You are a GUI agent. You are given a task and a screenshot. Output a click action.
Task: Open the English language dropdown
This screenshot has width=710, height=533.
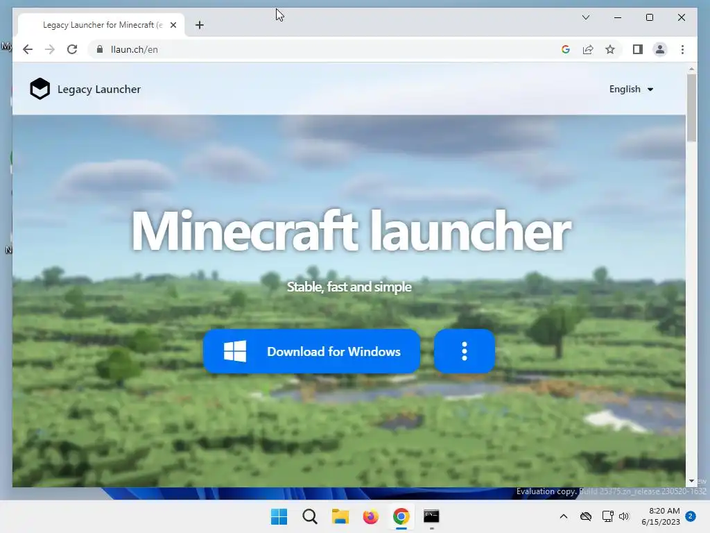tap(631, 89)
